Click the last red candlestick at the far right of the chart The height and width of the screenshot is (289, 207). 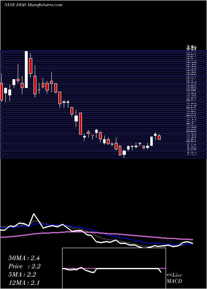pos(159,137)
